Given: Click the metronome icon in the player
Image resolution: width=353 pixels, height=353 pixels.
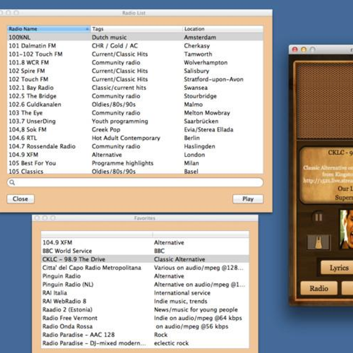Looking at the screenshot, I should 319,243.
